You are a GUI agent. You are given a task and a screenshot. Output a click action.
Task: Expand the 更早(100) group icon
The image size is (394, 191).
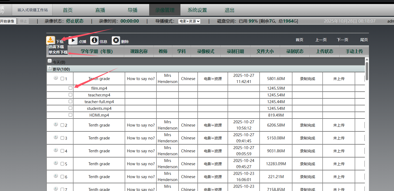coord(50,68)
